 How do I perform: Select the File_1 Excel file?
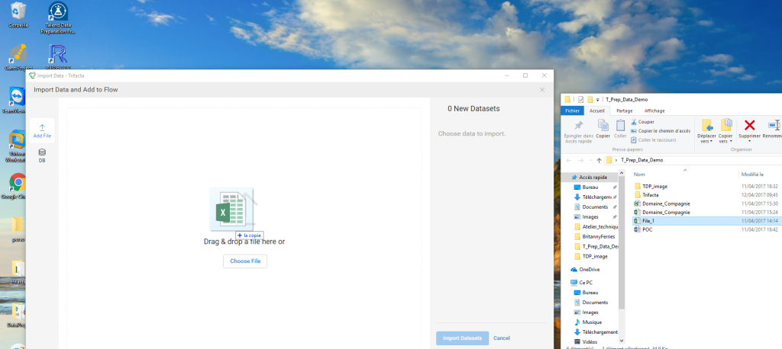[x=648, y=220]
